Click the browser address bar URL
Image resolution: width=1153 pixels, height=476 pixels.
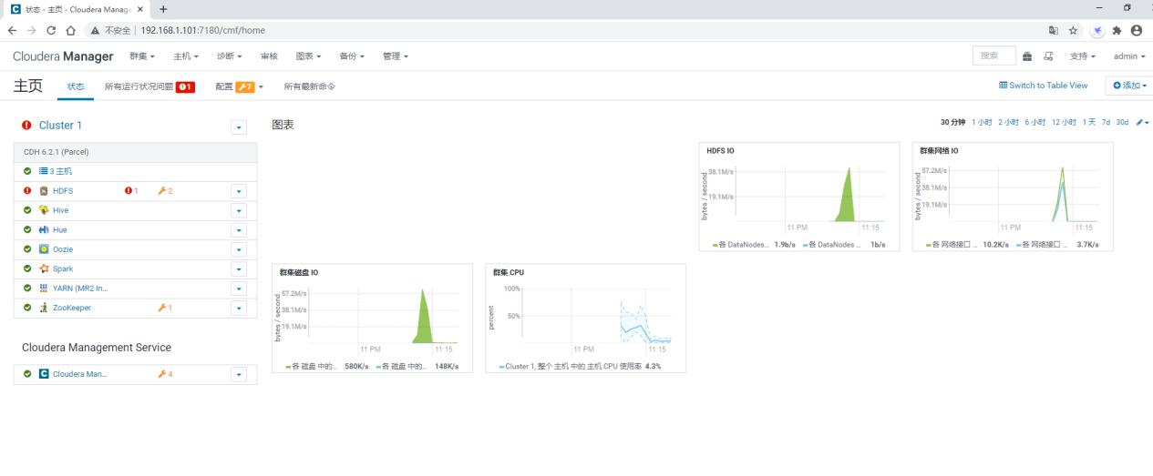202,30
